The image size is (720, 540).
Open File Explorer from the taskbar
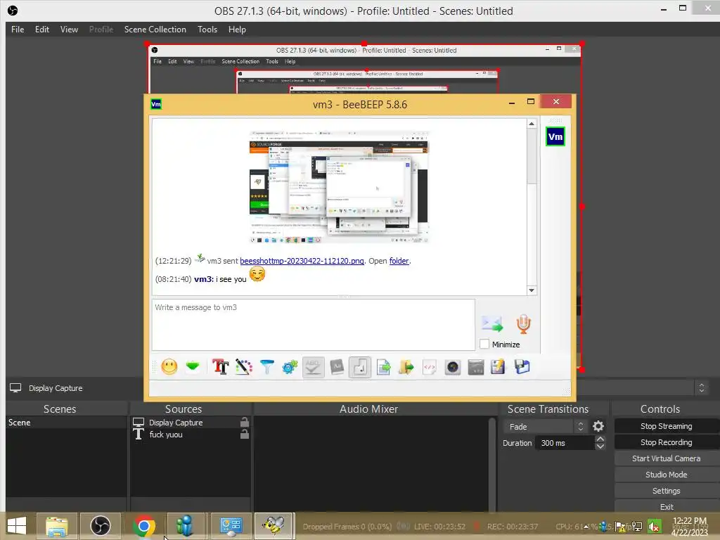coord(56,526)
